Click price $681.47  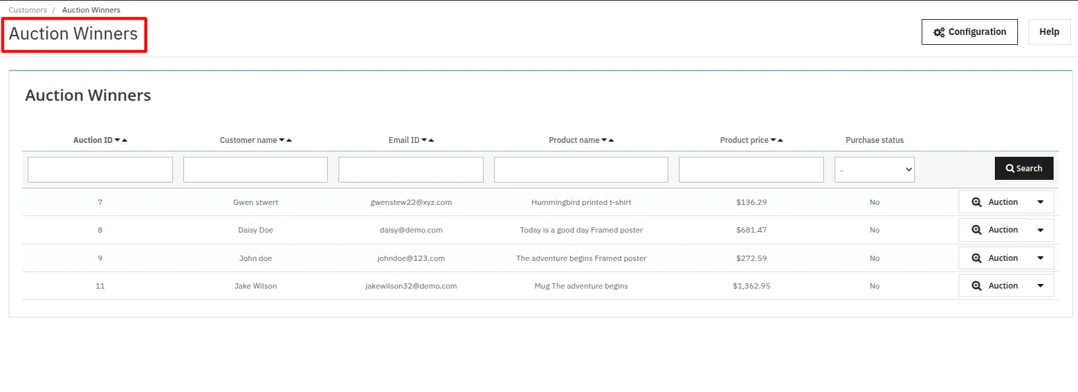coord(751,230)
